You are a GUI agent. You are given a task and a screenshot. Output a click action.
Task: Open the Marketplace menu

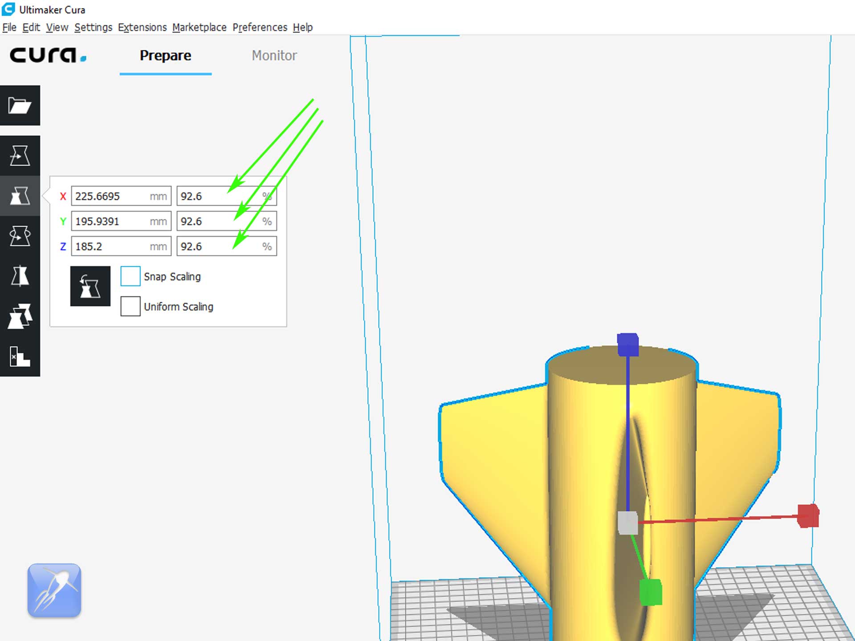[x=199, y=28]
